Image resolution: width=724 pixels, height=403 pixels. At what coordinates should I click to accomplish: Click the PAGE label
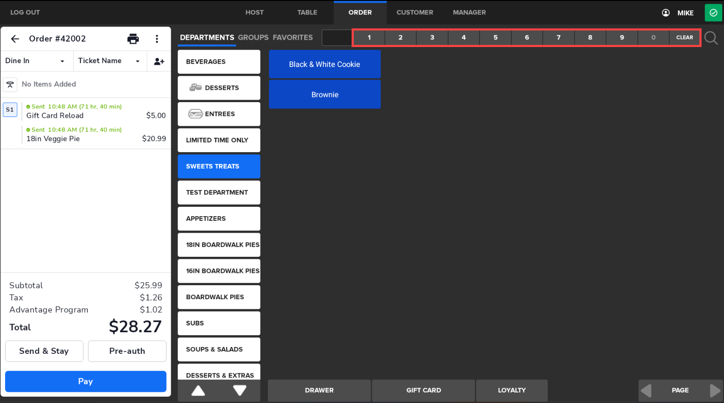coord(680,390)
